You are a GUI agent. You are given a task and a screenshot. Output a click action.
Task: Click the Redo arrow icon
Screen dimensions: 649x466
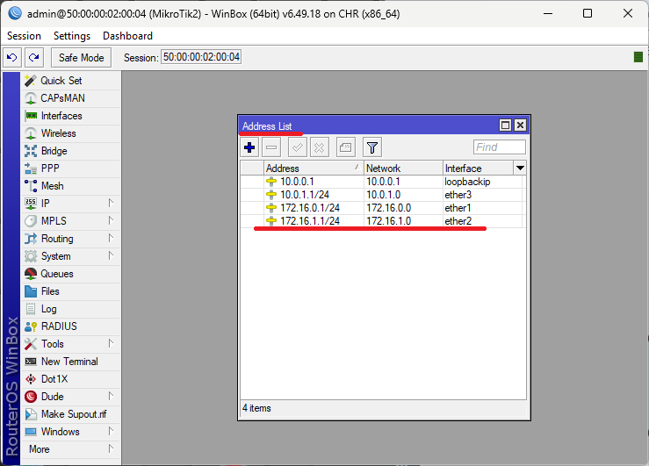click(33, 57)
